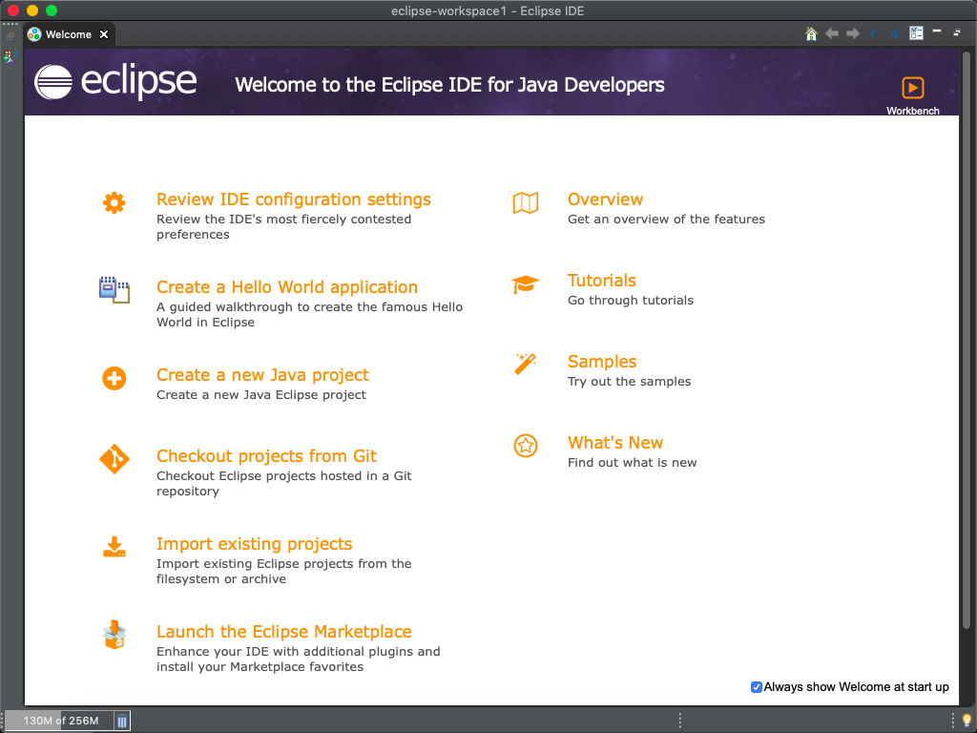Click the Home icon in Welcome toolbar
The height and width of the screenshot is (733, 977).
click(x=811, y=33)
